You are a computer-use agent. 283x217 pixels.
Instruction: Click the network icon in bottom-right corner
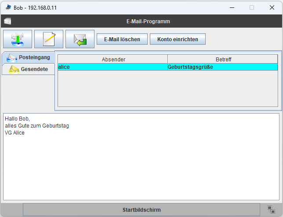click(271, 210)
